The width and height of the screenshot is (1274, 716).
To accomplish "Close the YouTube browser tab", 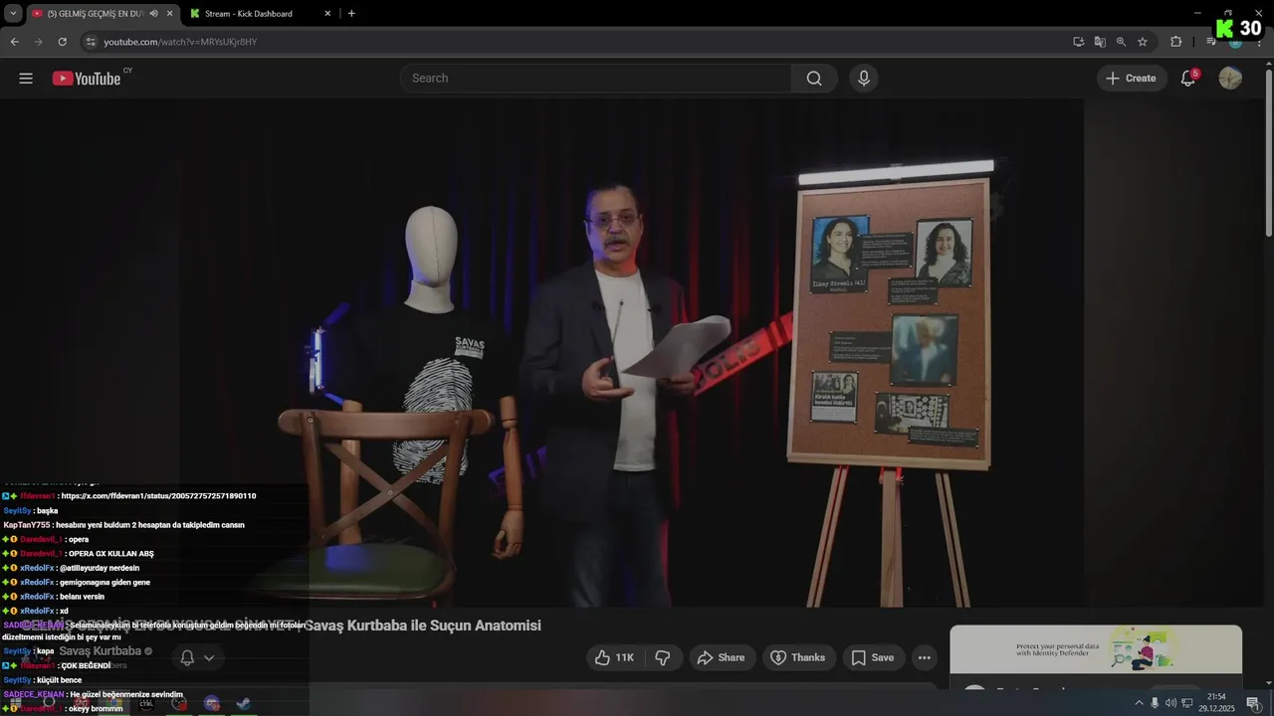I will (169, 14).
